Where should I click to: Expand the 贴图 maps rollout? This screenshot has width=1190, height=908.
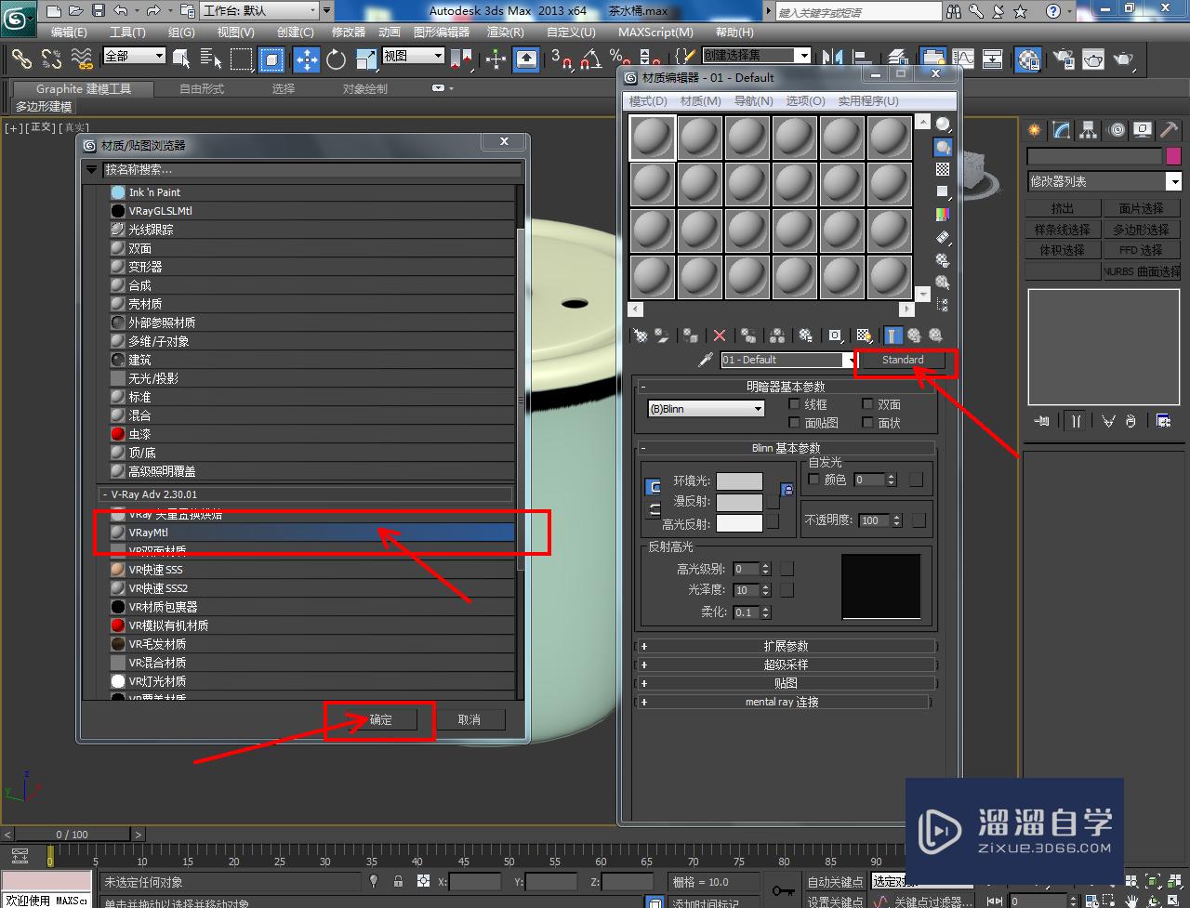[x=786, y=683]
